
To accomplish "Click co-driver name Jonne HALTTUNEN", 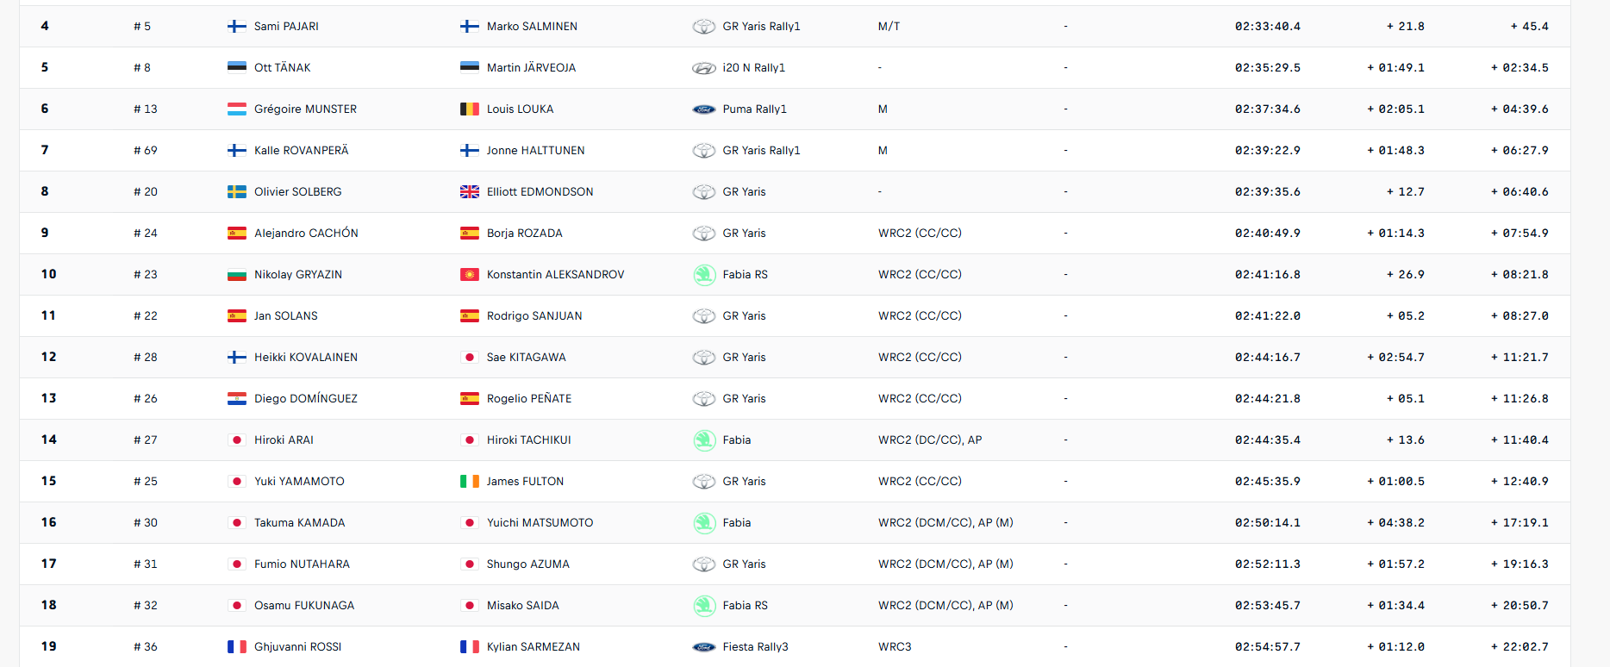I will 535,151.
